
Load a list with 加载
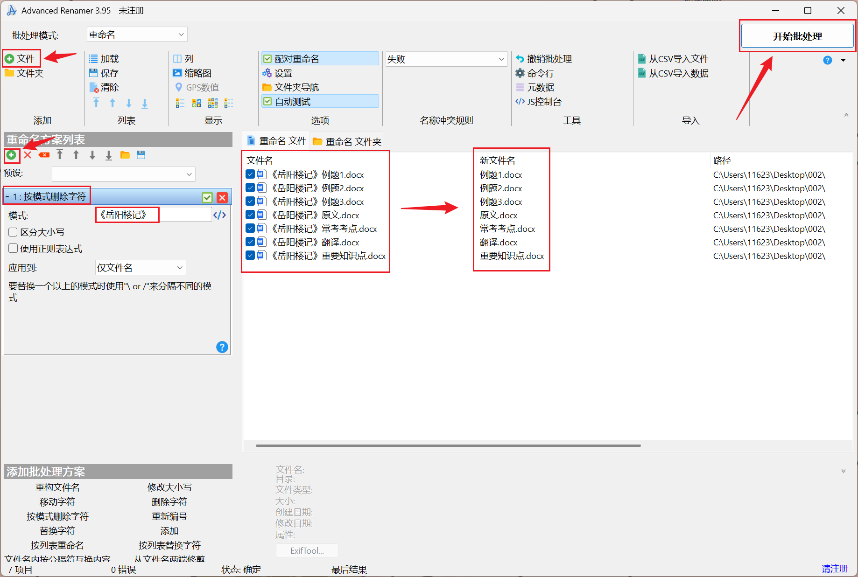click(104, 59)
